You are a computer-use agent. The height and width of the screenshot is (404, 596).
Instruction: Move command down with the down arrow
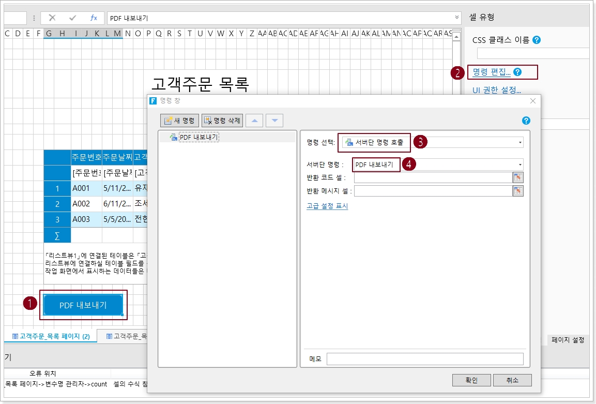click(x=274, y=121)
